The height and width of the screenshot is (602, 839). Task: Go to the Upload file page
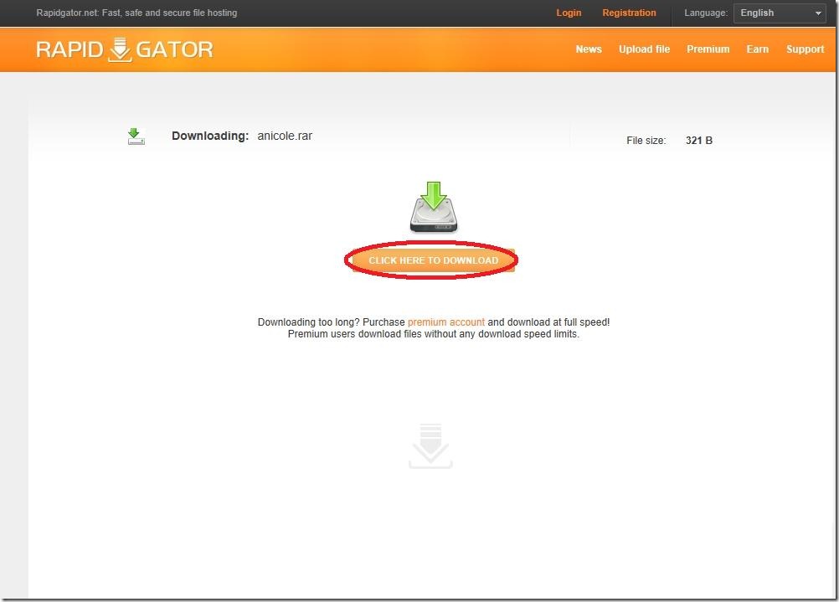(x=644, y=49)
